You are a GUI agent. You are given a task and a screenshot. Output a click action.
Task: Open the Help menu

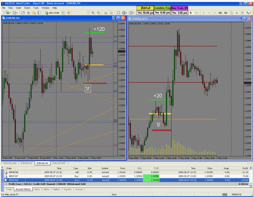click(54, 8)
